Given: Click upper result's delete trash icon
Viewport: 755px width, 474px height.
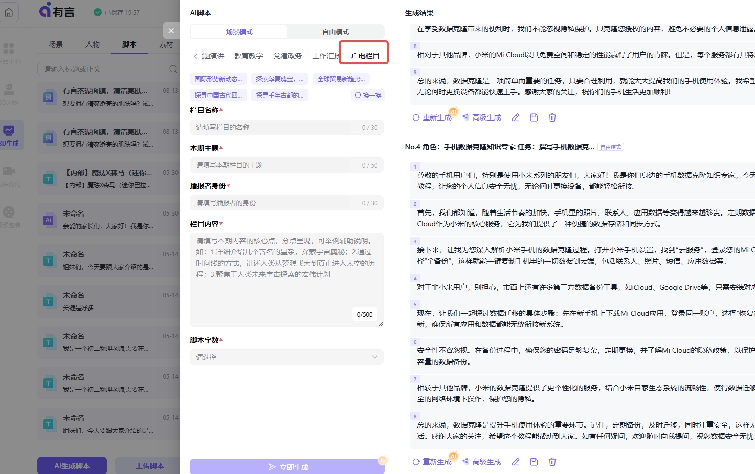Looking at the screenshot, I should tap(552, 117).
